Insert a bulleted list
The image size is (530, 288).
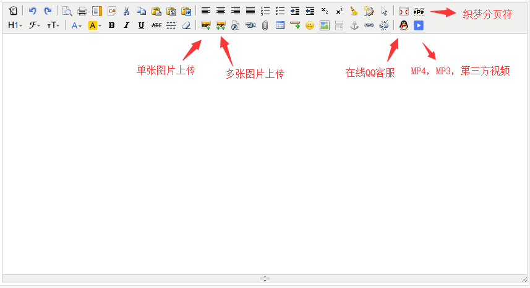[x=280, y=11]
